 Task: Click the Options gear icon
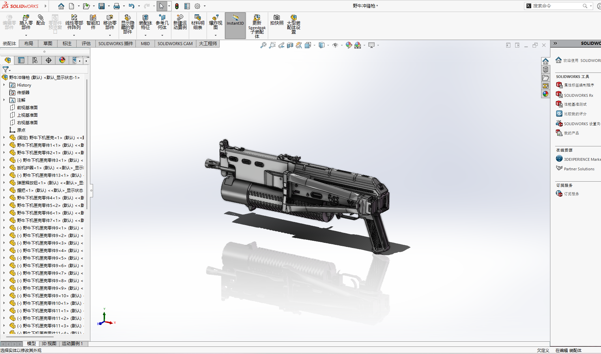[x=197, y=6]
